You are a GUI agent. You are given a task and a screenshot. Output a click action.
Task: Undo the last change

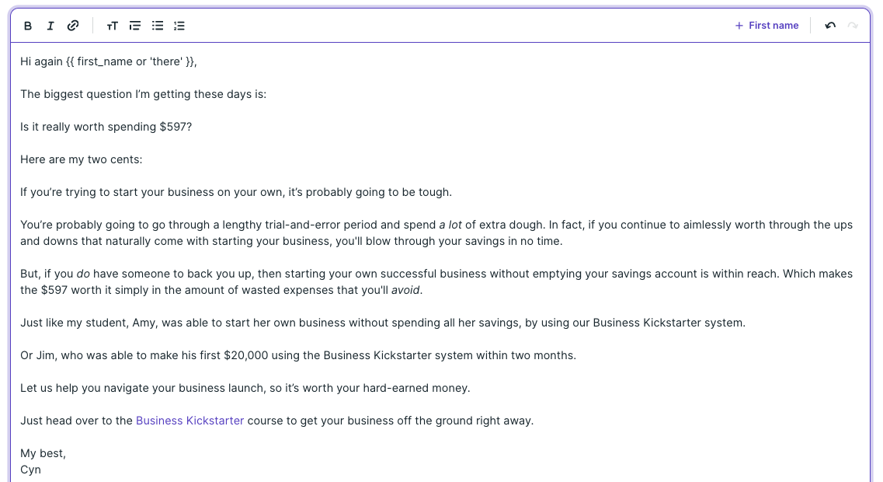830,25
